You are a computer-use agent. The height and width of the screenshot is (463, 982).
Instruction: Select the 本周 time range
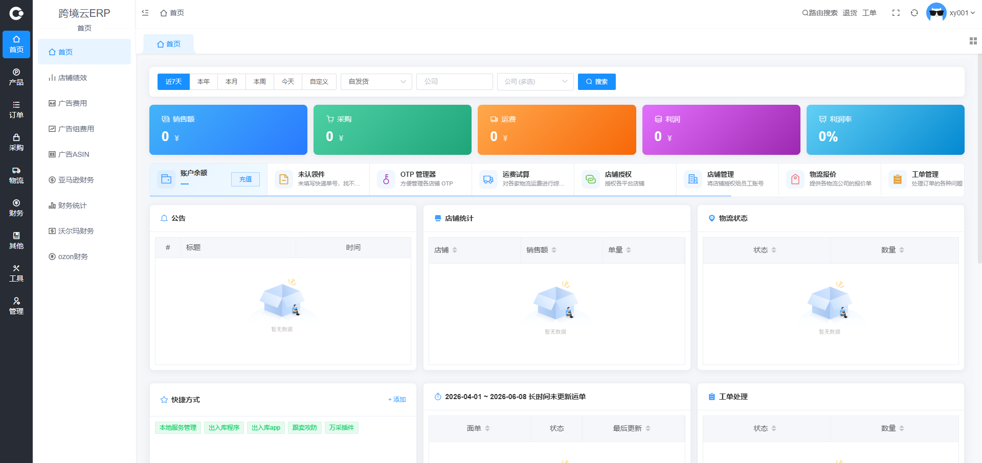(260, 82)
